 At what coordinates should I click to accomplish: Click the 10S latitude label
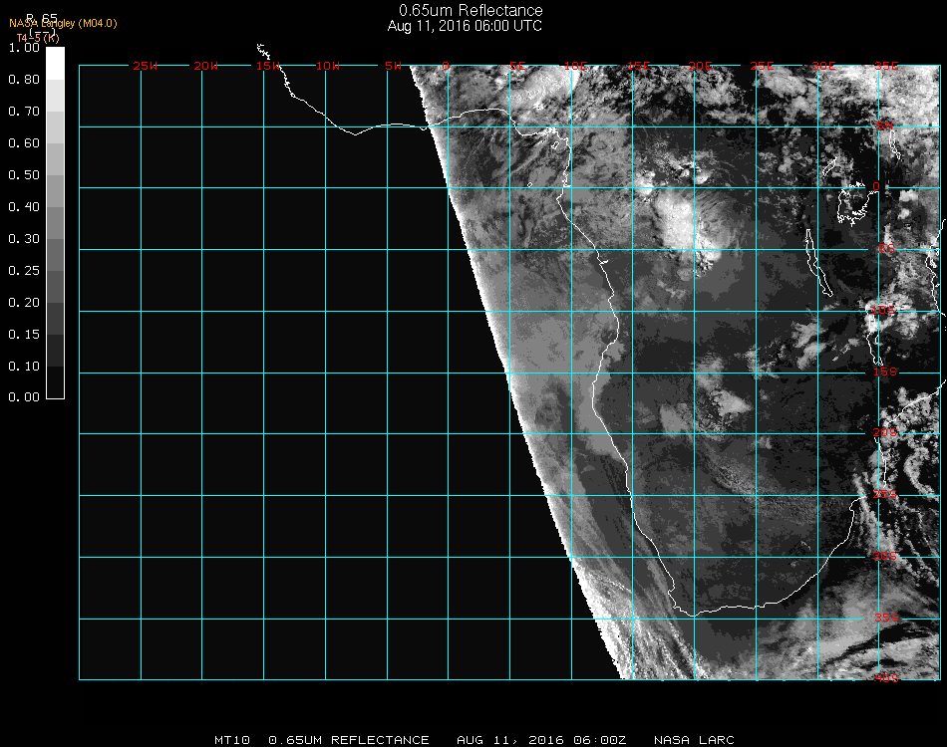pos(883,310)
